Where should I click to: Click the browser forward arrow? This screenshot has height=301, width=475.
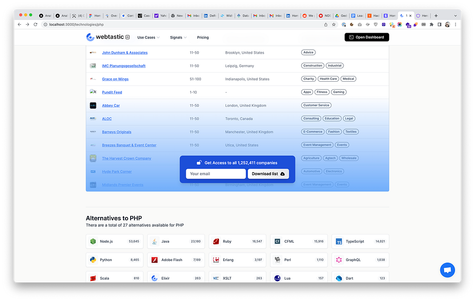click(x=27, y=25)
